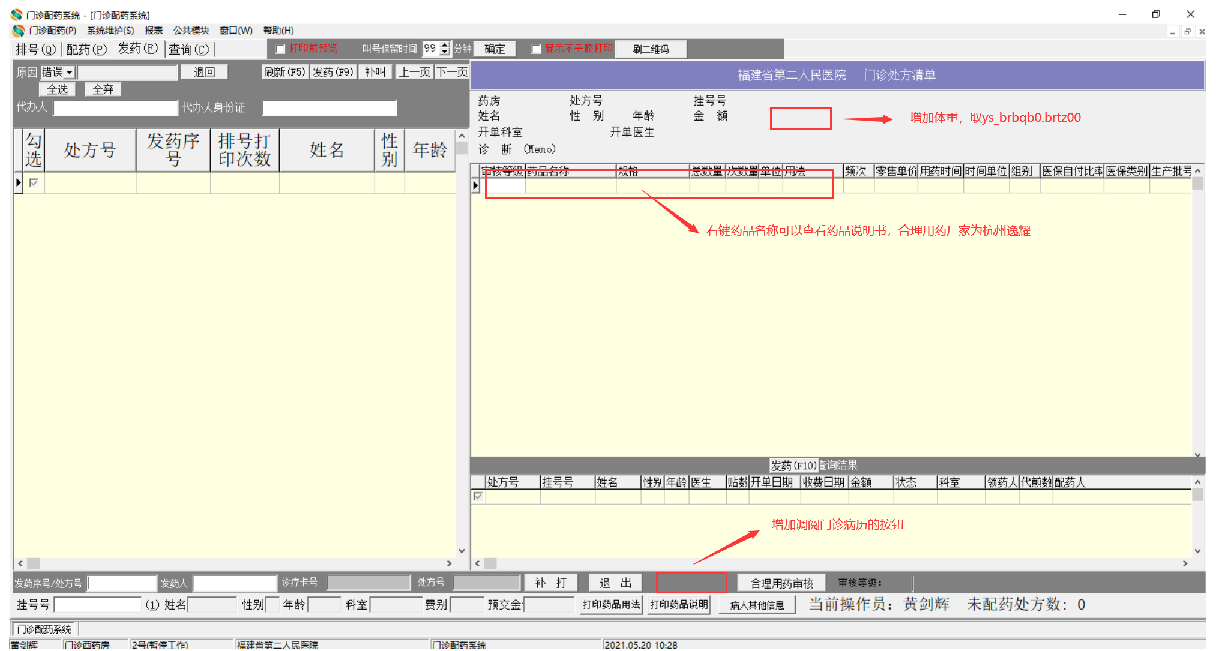Click the spinner up arrow for 叫号保留时间

[445, 45]
